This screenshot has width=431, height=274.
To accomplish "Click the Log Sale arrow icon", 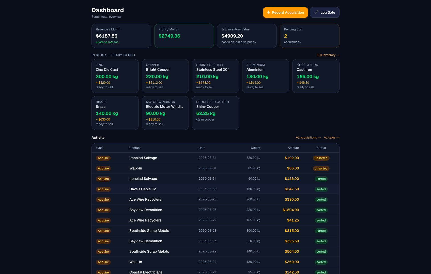I will coord(316,12).
